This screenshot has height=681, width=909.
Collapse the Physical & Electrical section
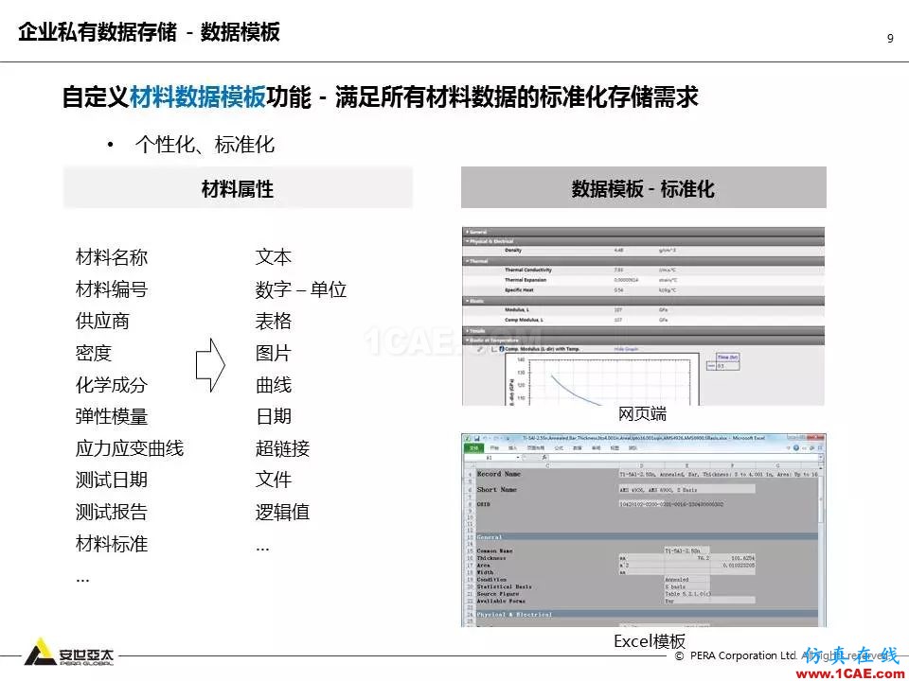[643, 241]
